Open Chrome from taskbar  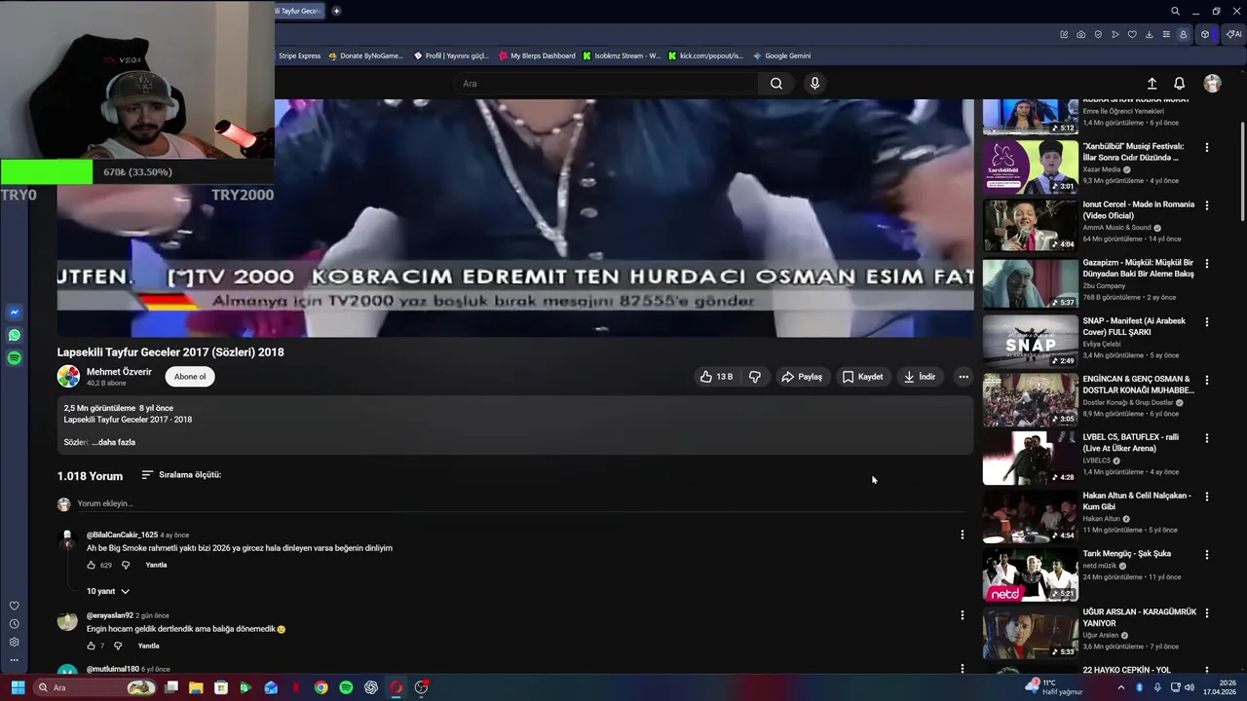click(321, 687)
